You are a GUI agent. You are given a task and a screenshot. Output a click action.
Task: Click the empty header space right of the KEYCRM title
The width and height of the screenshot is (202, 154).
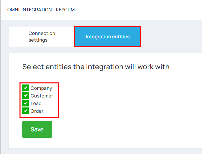[138, 10]
